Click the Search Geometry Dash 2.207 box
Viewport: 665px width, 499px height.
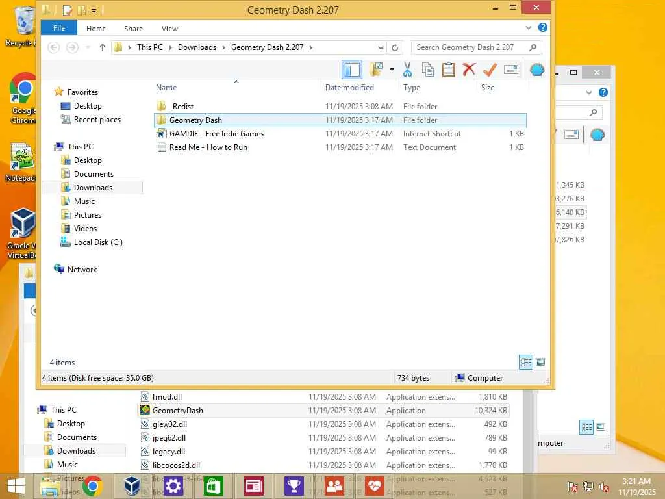point(476,47)
